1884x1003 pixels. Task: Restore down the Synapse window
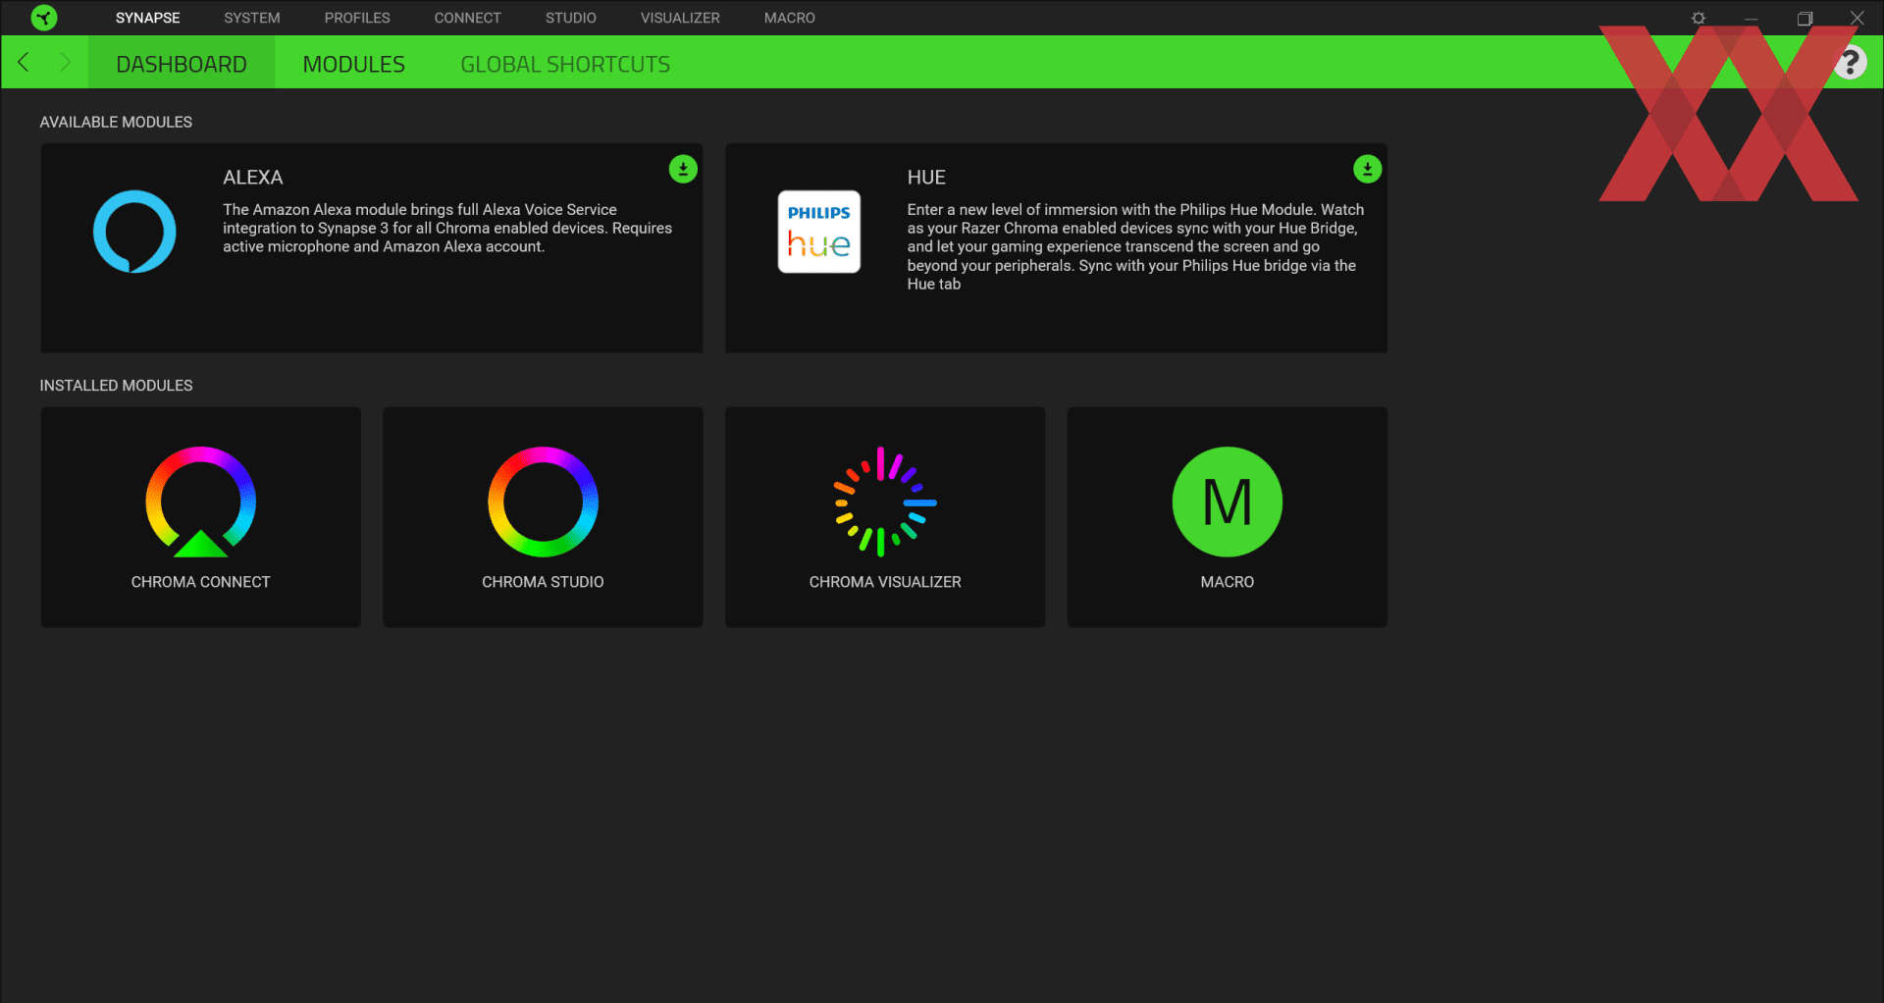tap(1805, 18)
